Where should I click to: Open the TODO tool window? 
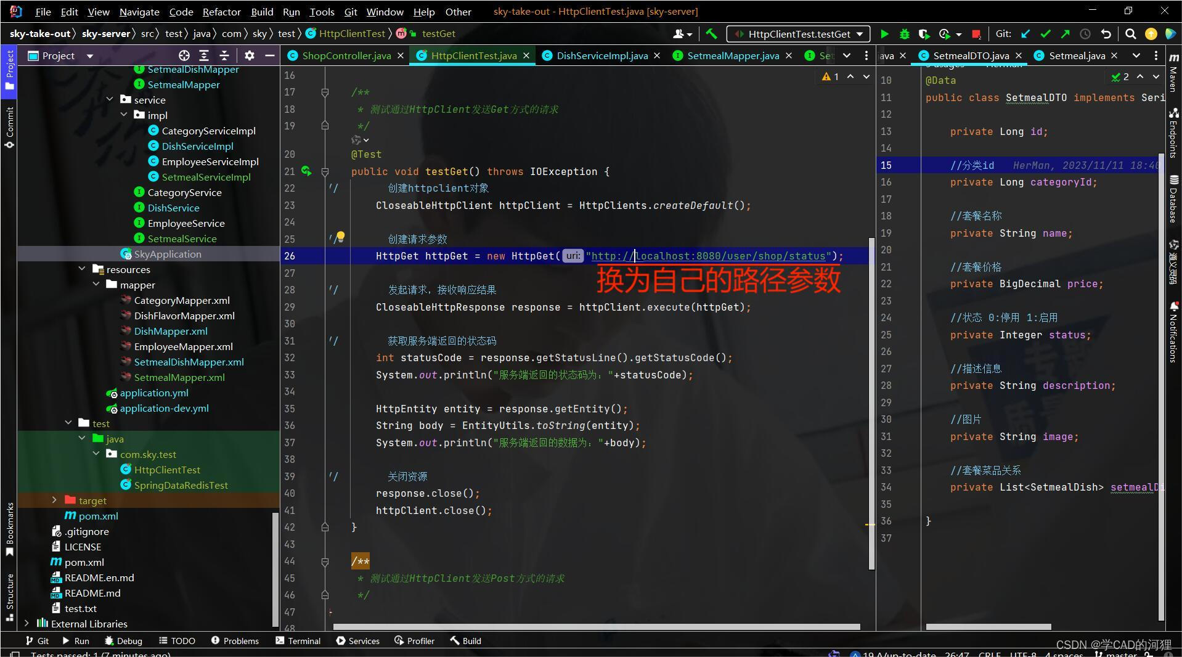point(177,640)
